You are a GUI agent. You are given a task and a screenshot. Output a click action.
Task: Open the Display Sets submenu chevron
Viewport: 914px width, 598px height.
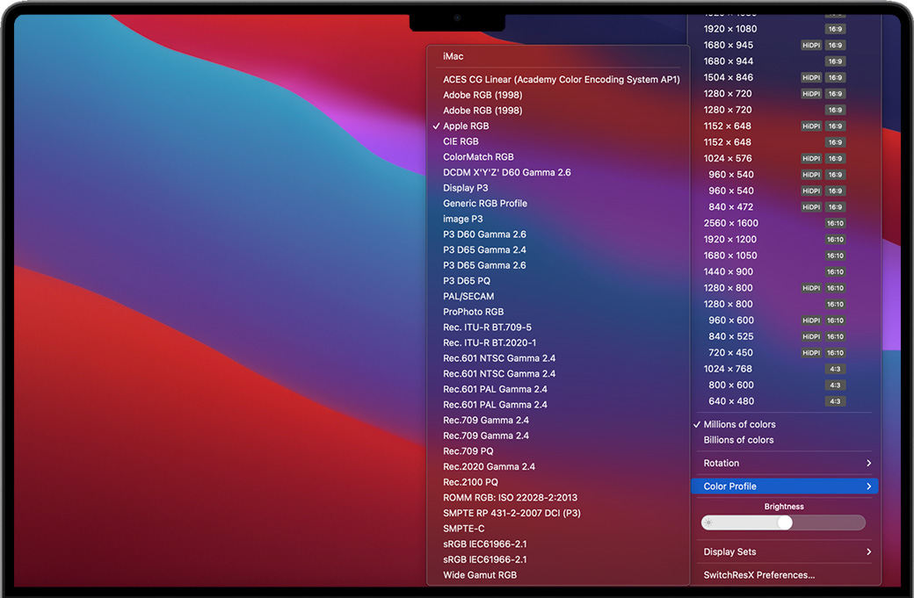868,552
